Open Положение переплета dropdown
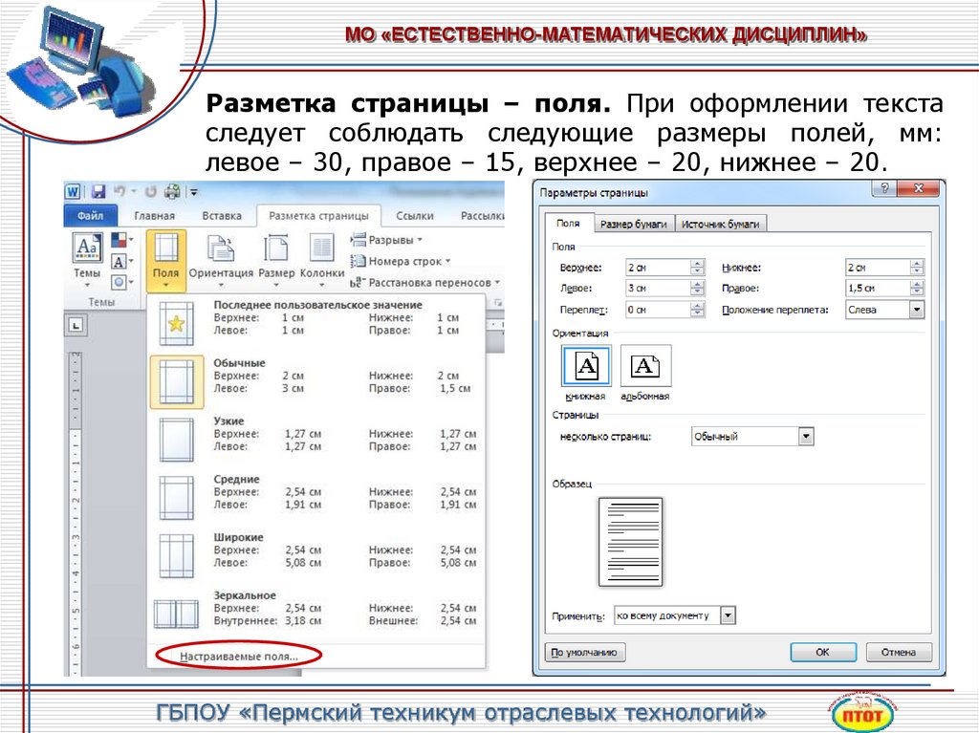979x733 pixels. tap(884, 310)
